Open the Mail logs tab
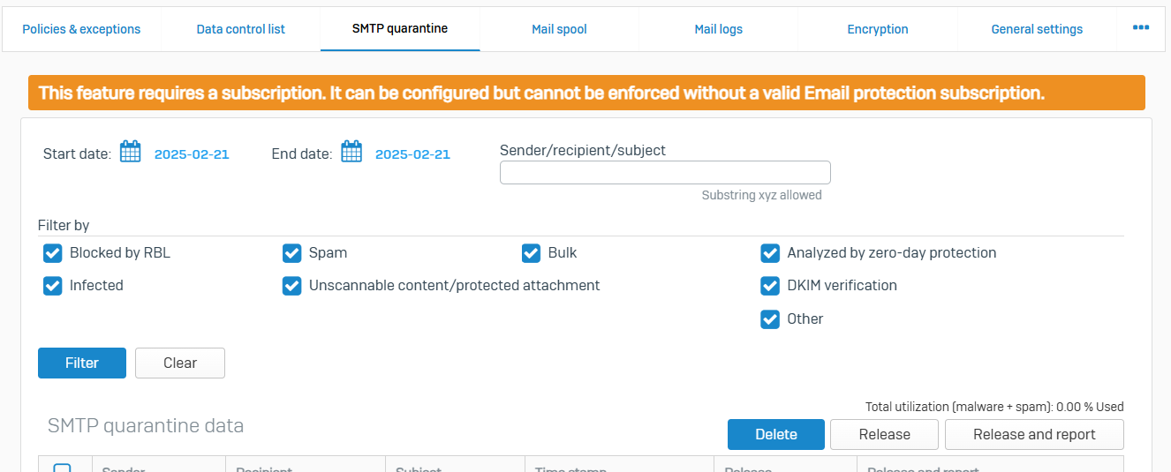The width and height of the screenshot is (1171, 472). coord(718,29)
